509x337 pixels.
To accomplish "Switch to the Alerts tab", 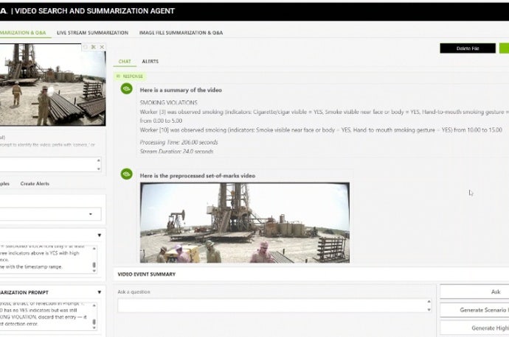I will tap(150, 61).
